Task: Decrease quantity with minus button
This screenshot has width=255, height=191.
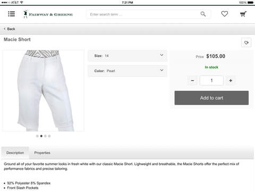Action: pos(192,81)
